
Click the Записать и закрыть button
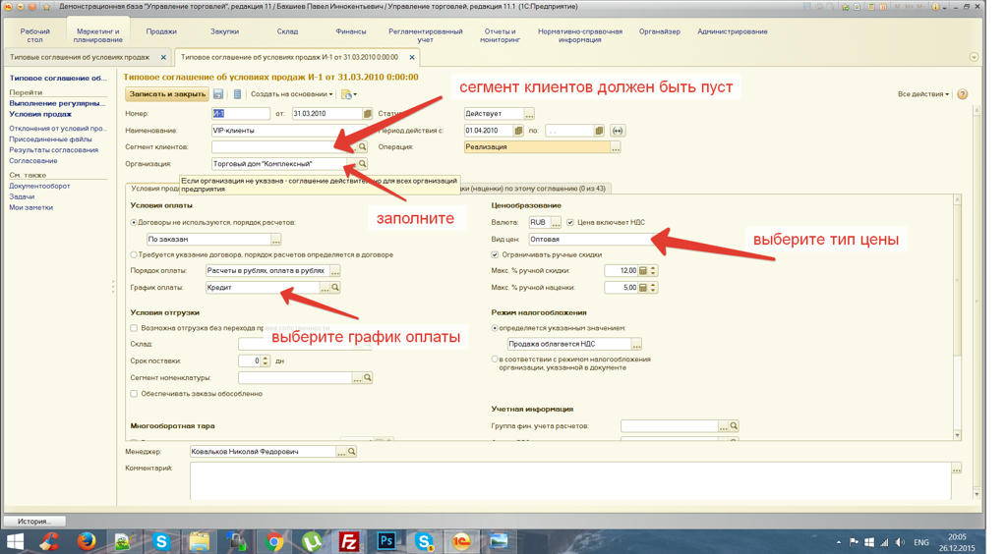point(167,94)
